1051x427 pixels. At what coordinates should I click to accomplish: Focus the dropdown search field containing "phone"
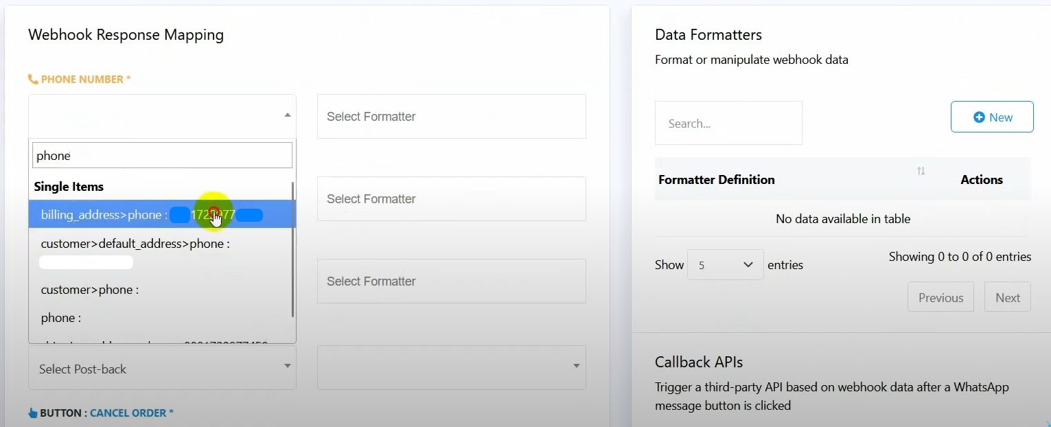[162, 156]
